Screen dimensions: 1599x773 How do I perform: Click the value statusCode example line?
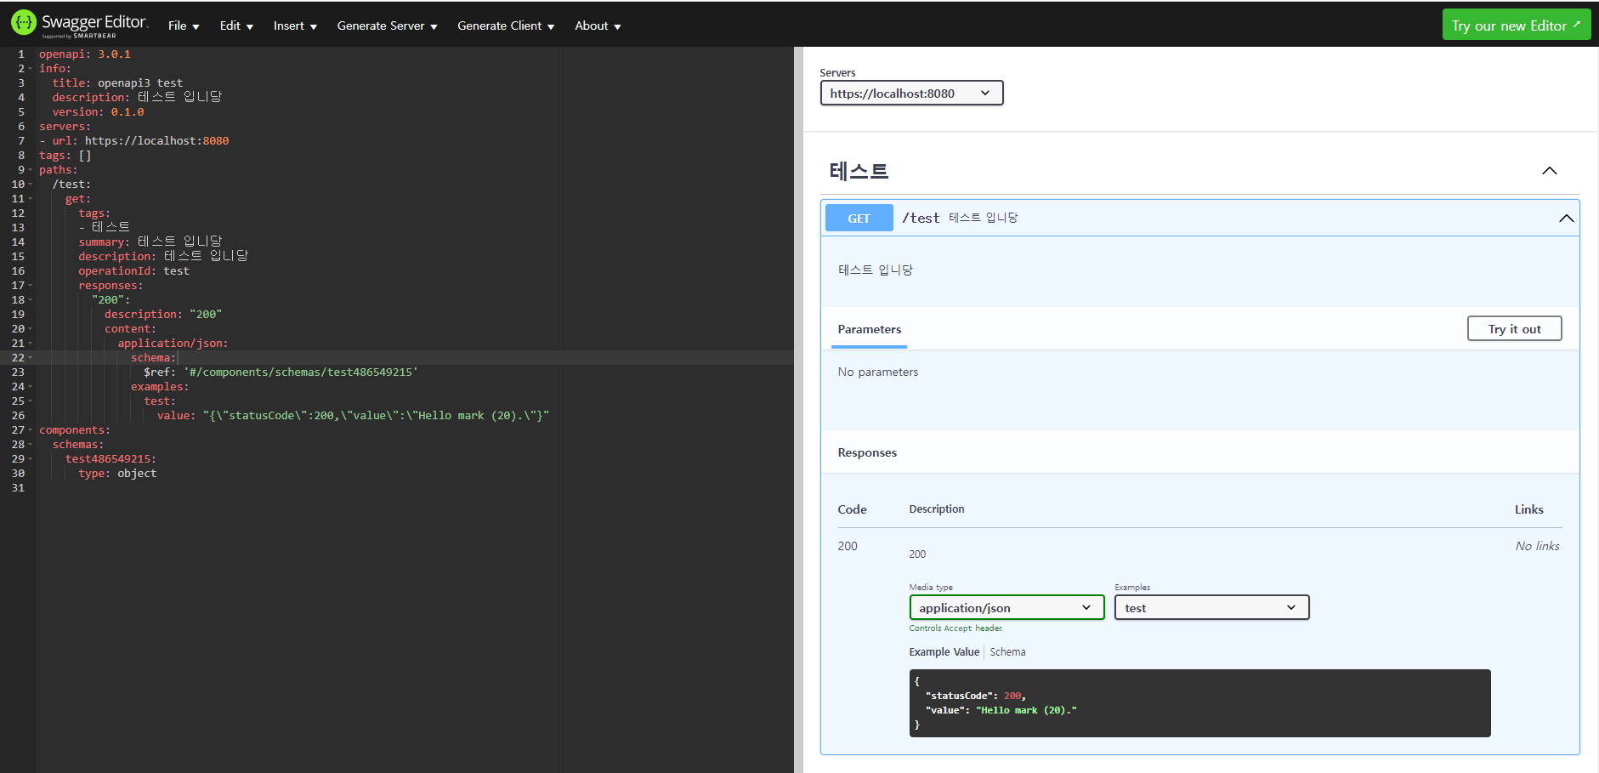(x=353, y=416)
